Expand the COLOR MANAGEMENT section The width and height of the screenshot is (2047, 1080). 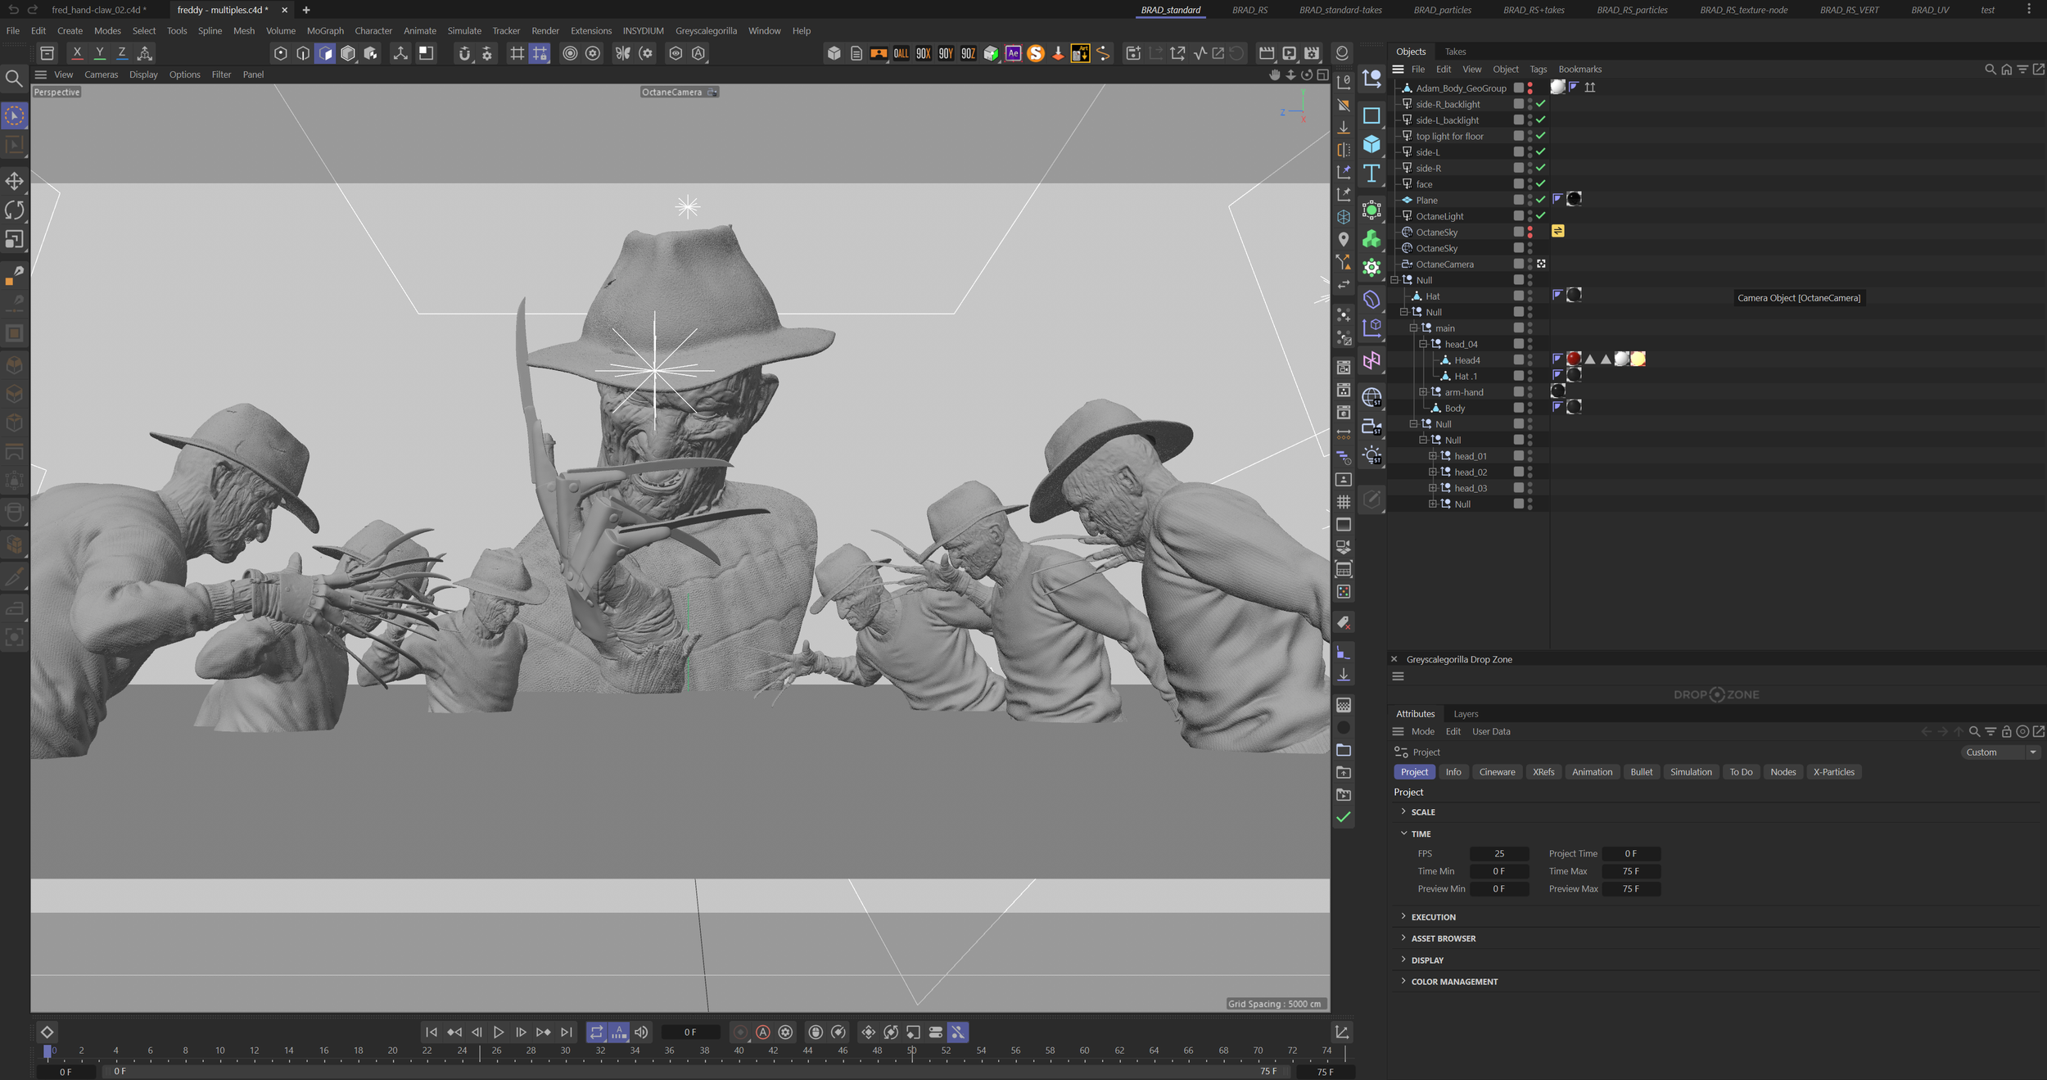click(1403, 981)
